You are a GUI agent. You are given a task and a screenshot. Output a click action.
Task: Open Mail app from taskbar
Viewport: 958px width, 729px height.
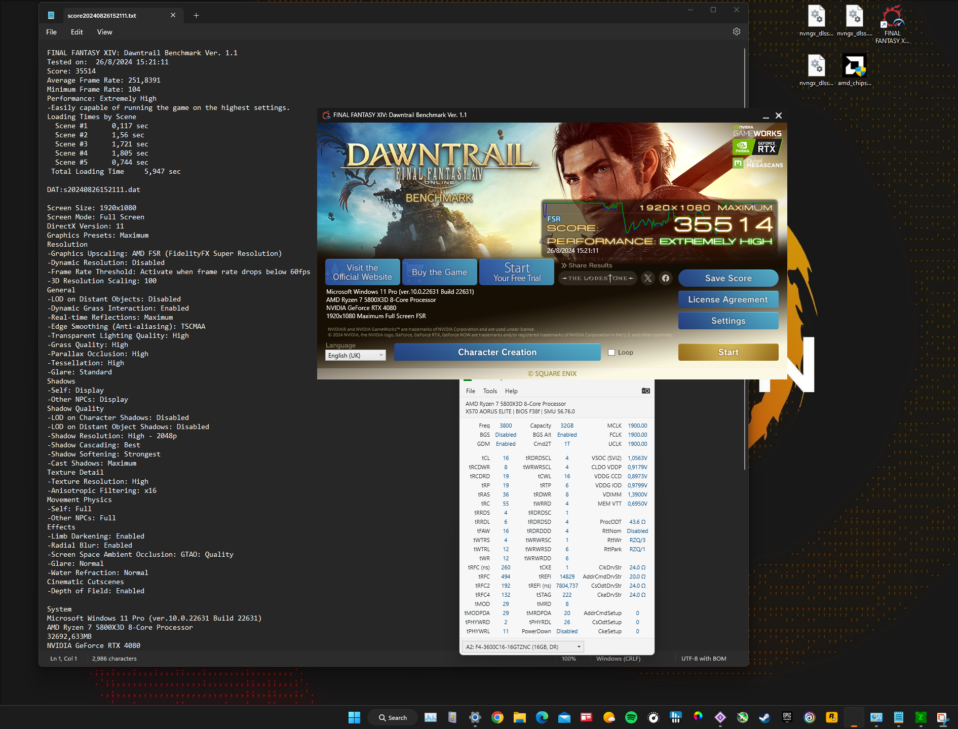[x=564, y=717]
